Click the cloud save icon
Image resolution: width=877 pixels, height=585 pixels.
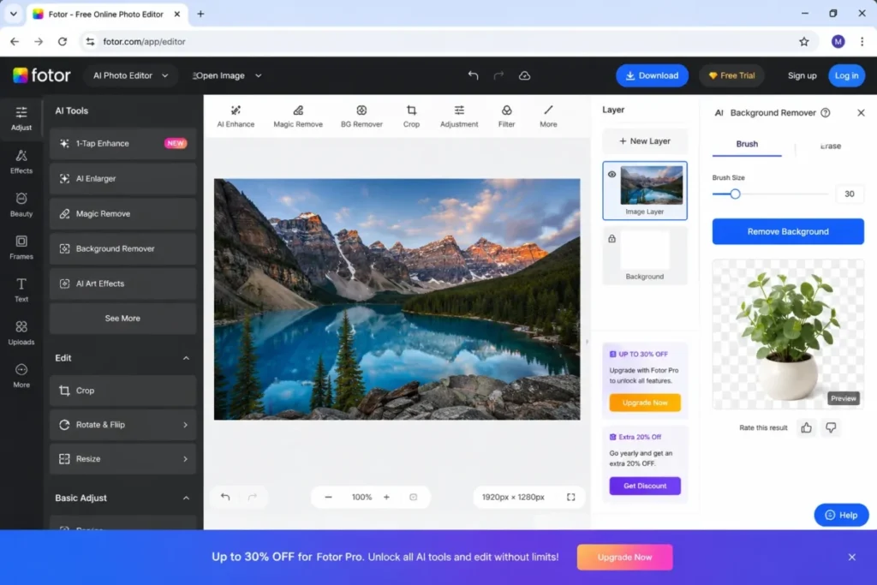(525, 75)
